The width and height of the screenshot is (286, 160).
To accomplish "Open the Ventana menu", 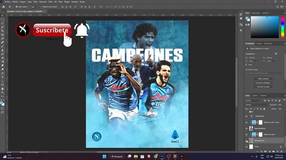I will click(75, 2).
